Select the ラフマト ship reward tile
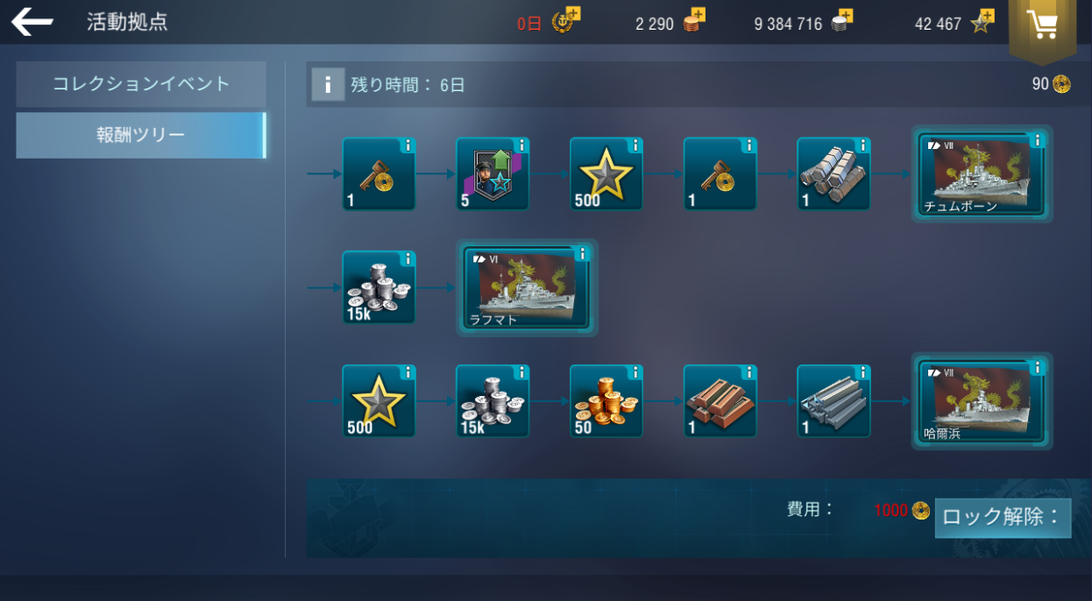Image resolution: width=1092 pixels, height=601 pixels. pyautogui.click(x=528, y=287)
